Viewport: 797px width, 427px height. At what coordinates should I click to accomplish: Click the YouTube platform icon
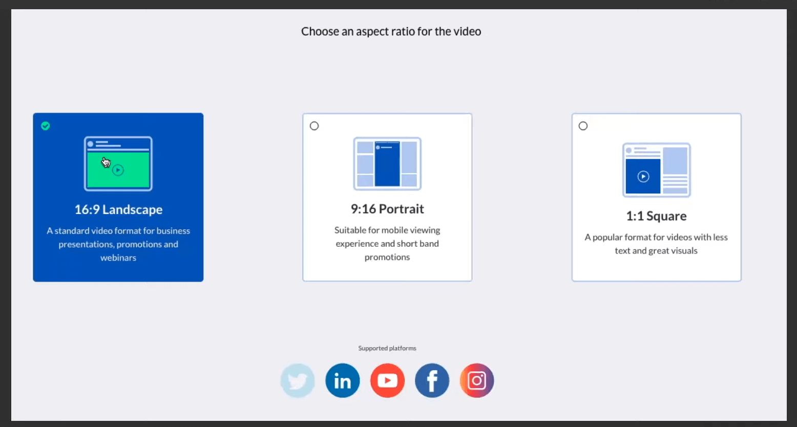tap(387, 380)
